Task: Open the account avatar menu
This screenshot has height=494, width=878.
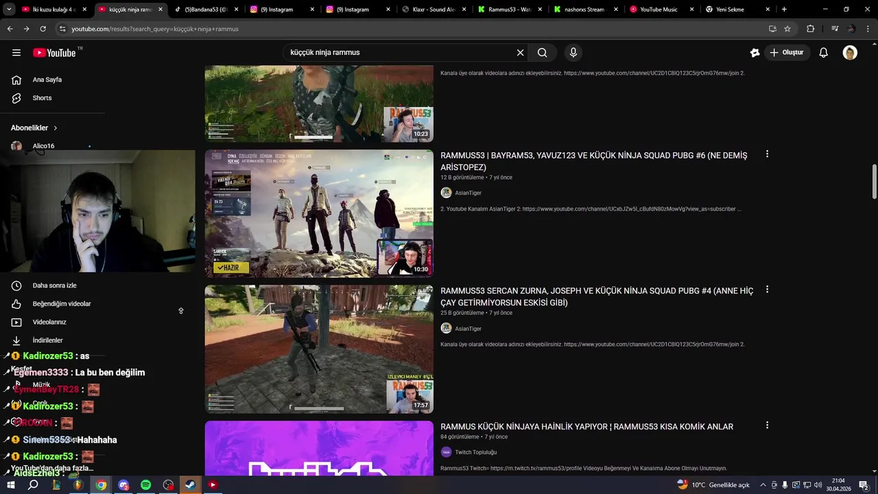Action: coord(850,53)
